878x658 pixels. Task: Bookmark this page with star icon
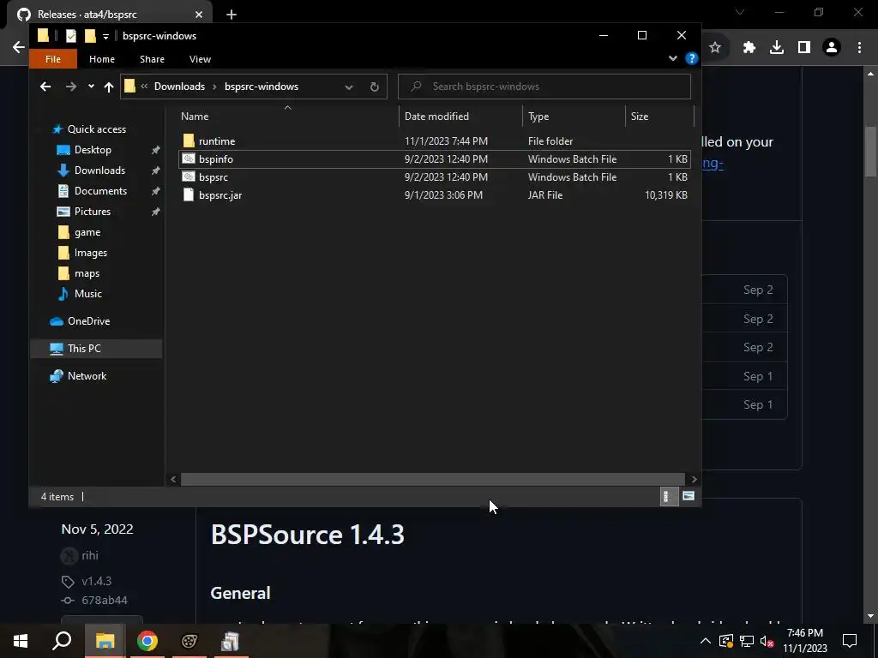(x=715, y=48)
